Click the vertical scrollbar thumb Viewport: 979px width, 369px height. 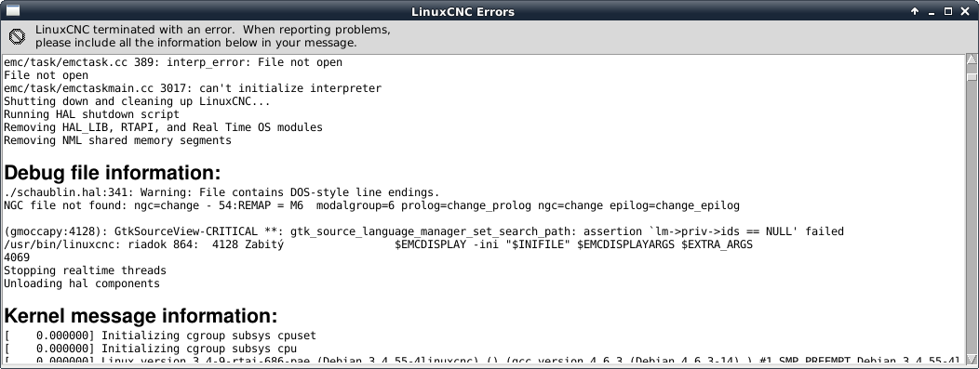[x=972, y=74]
